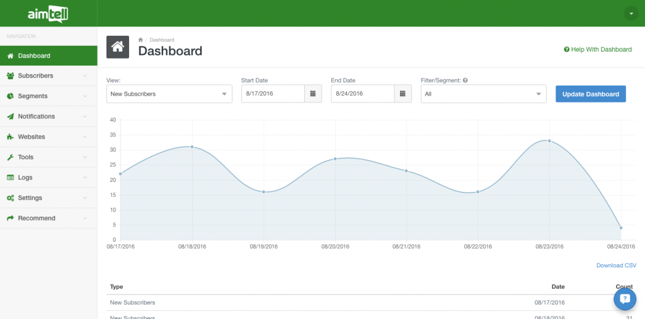
Task: Click the chart data point for 08/23/2016
Action: tap(549, 141)
